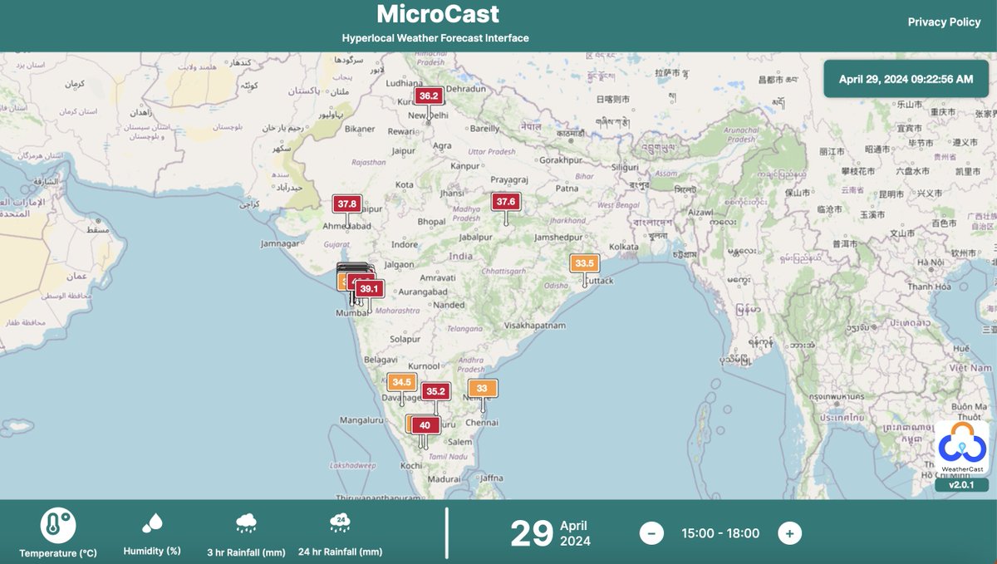Click the 15:00 - 18:00 time range text
Image resolution: width=997 pixels, height=564 pixels.
tap(720, 533)
